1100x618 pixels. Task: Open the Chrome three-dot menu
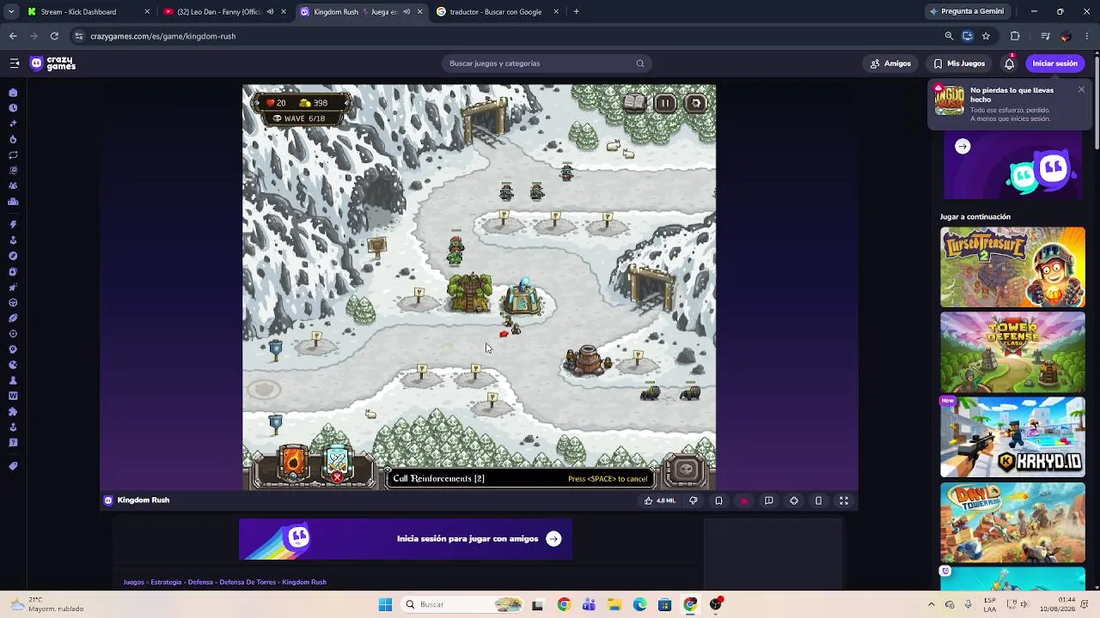[x=1088, y=36]
